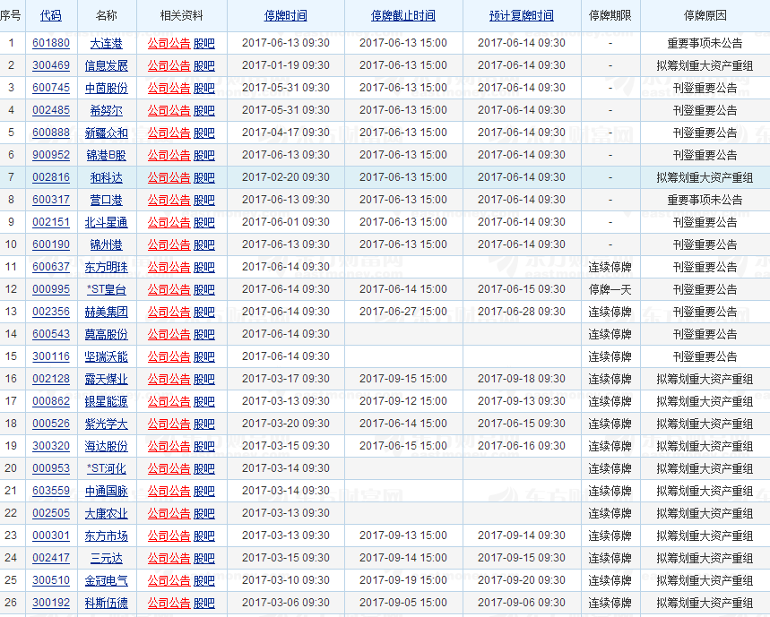The height and width of the screenshot is (617, 770).
Task: Open the 东方市场 stock link
Action: click(106, 536)
